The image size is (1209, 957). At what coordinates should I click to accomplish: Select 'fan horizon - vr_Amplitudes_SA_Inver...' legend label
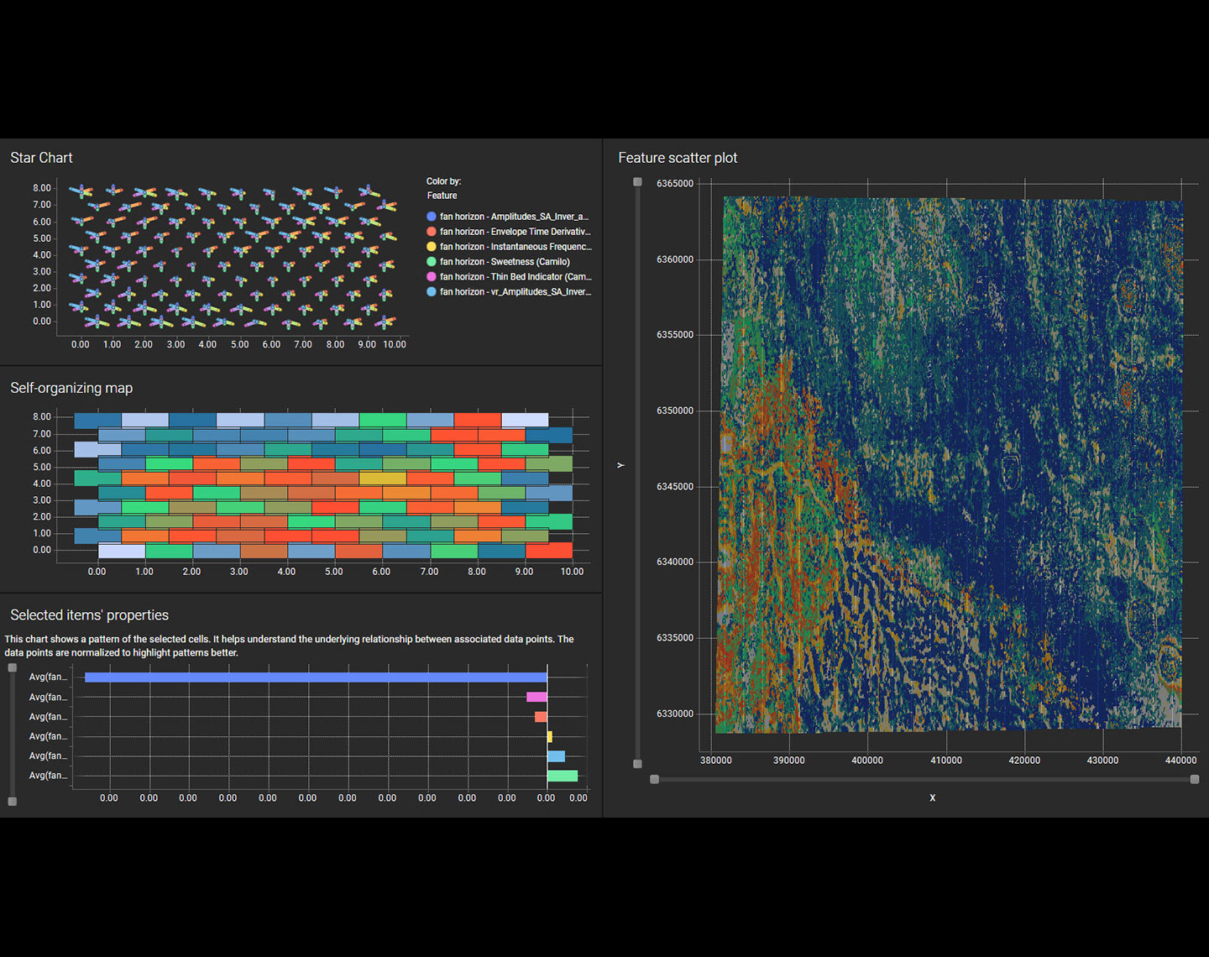[516, 292]
